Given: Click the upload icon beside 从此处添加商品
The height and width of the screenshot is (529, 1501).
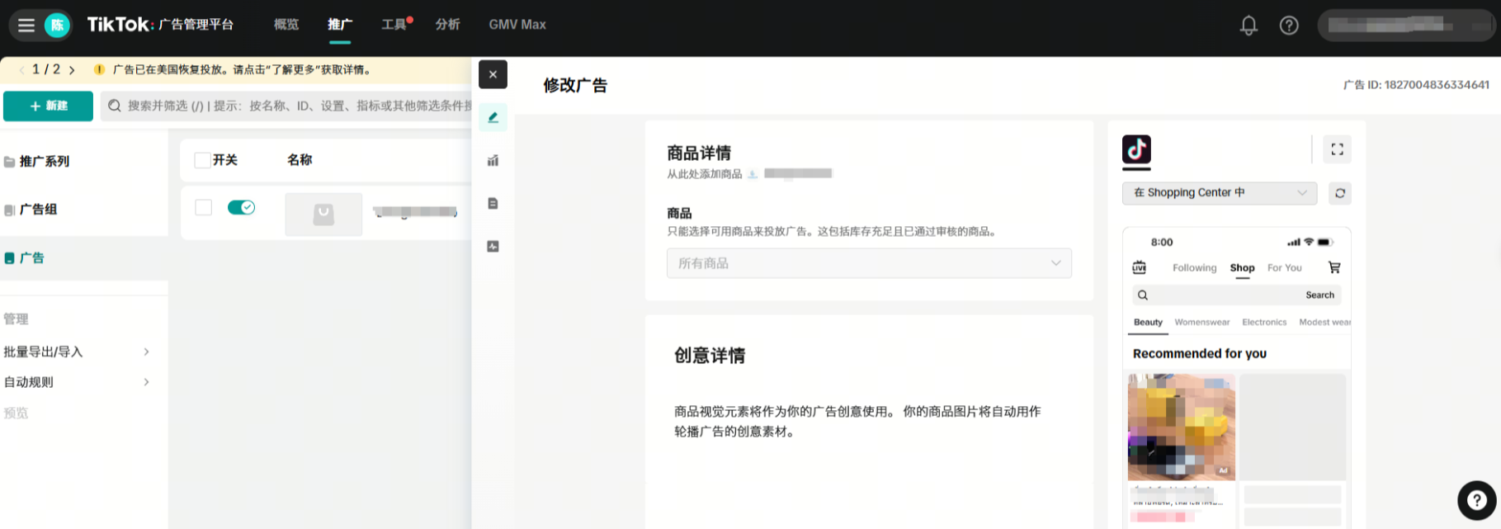Looking at the screenshot, I should [753, 174].
